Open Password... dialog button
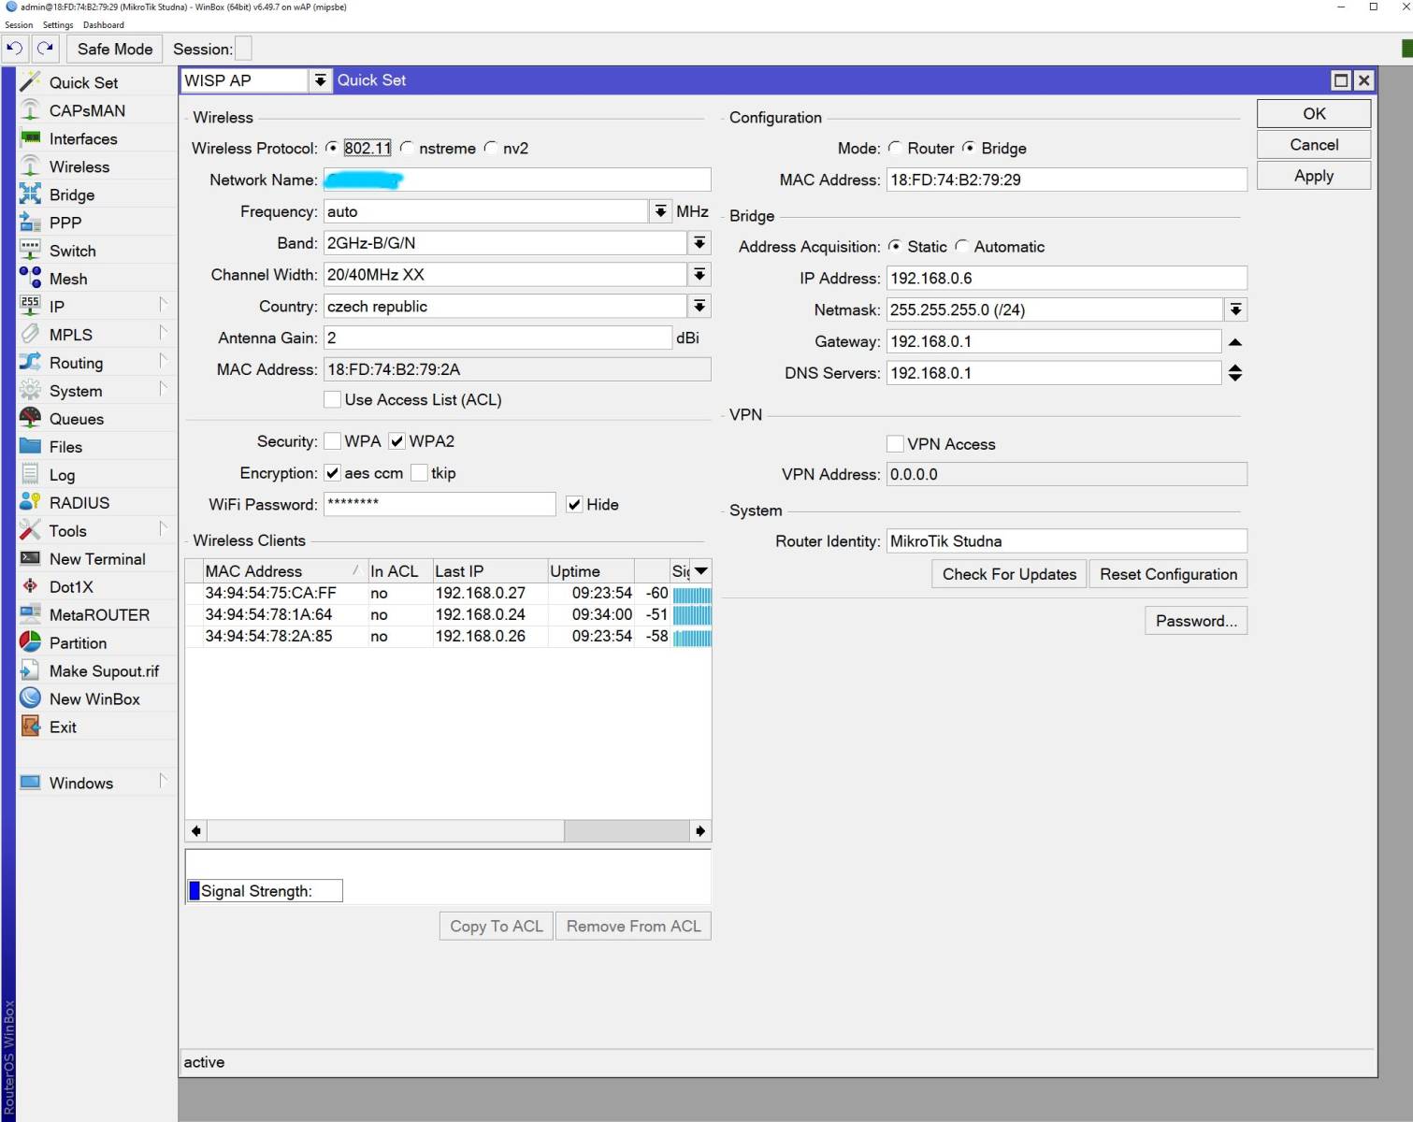 point(1196,621)
